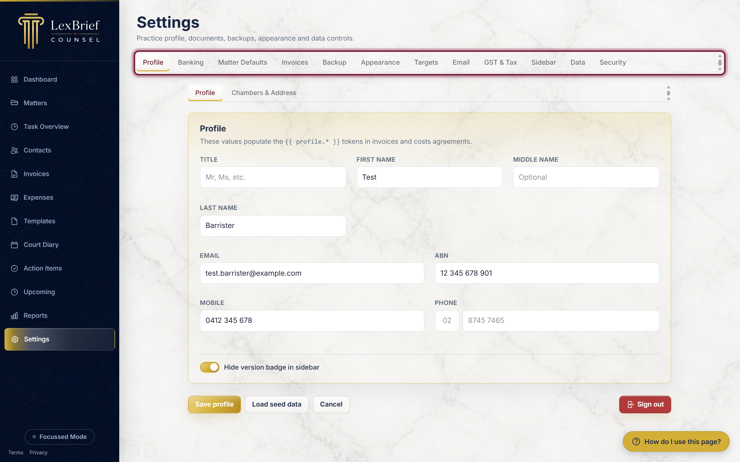Screen dimensions: 740x462
Task: Open the Terms link
Action: tap(16, 453)
